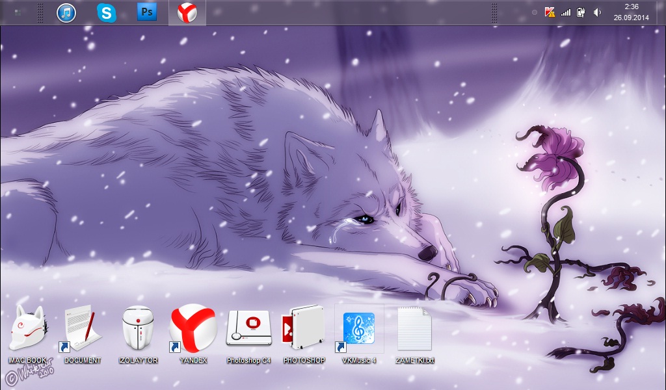Open Kaspersky antivirus tray icon
The width and height of the screenshot is (666, 390).
coord(550,12)
